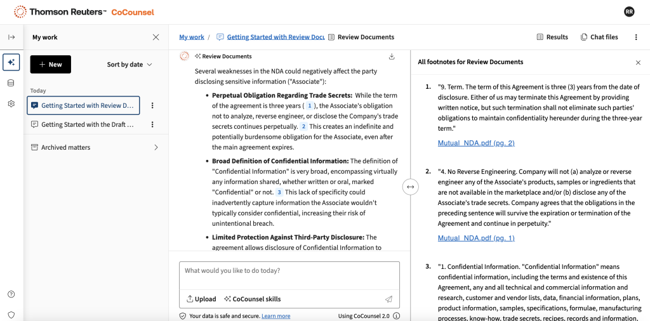Open options menu for Getting Started with Review
This screenshot has height=321, width=650.
pos(152,105)
